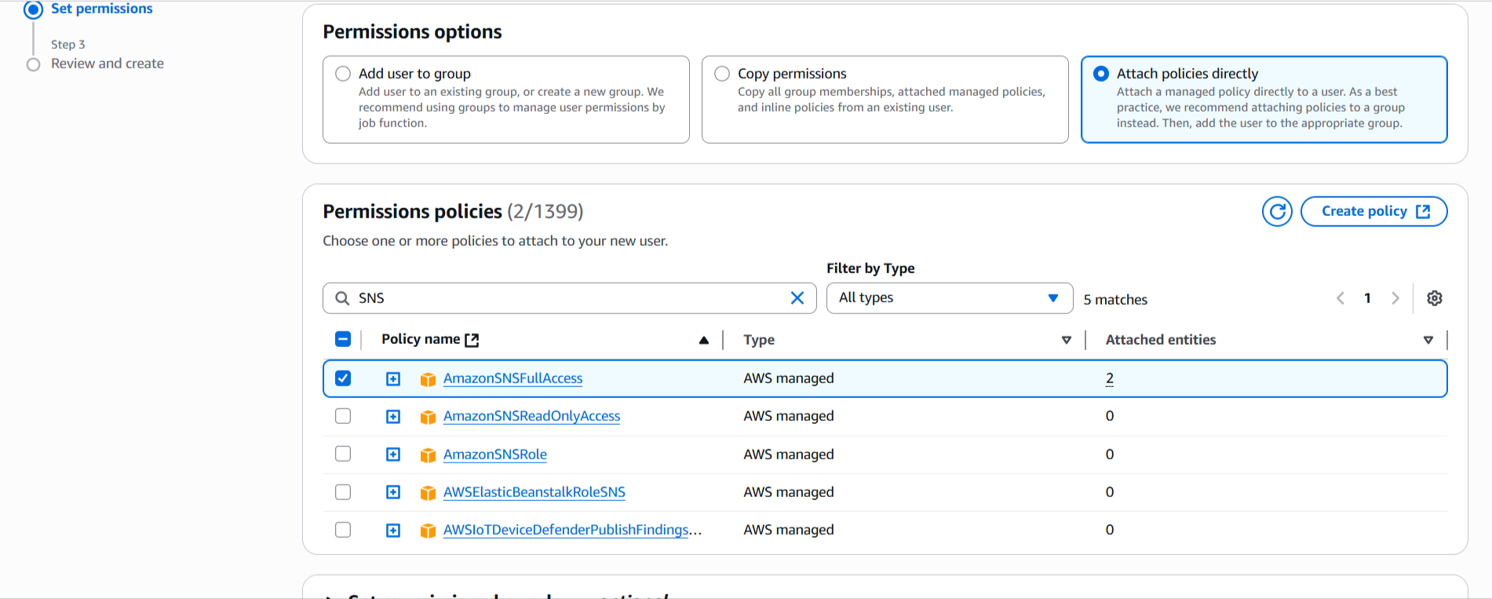Open the Filter by Type dropdown

949,298
